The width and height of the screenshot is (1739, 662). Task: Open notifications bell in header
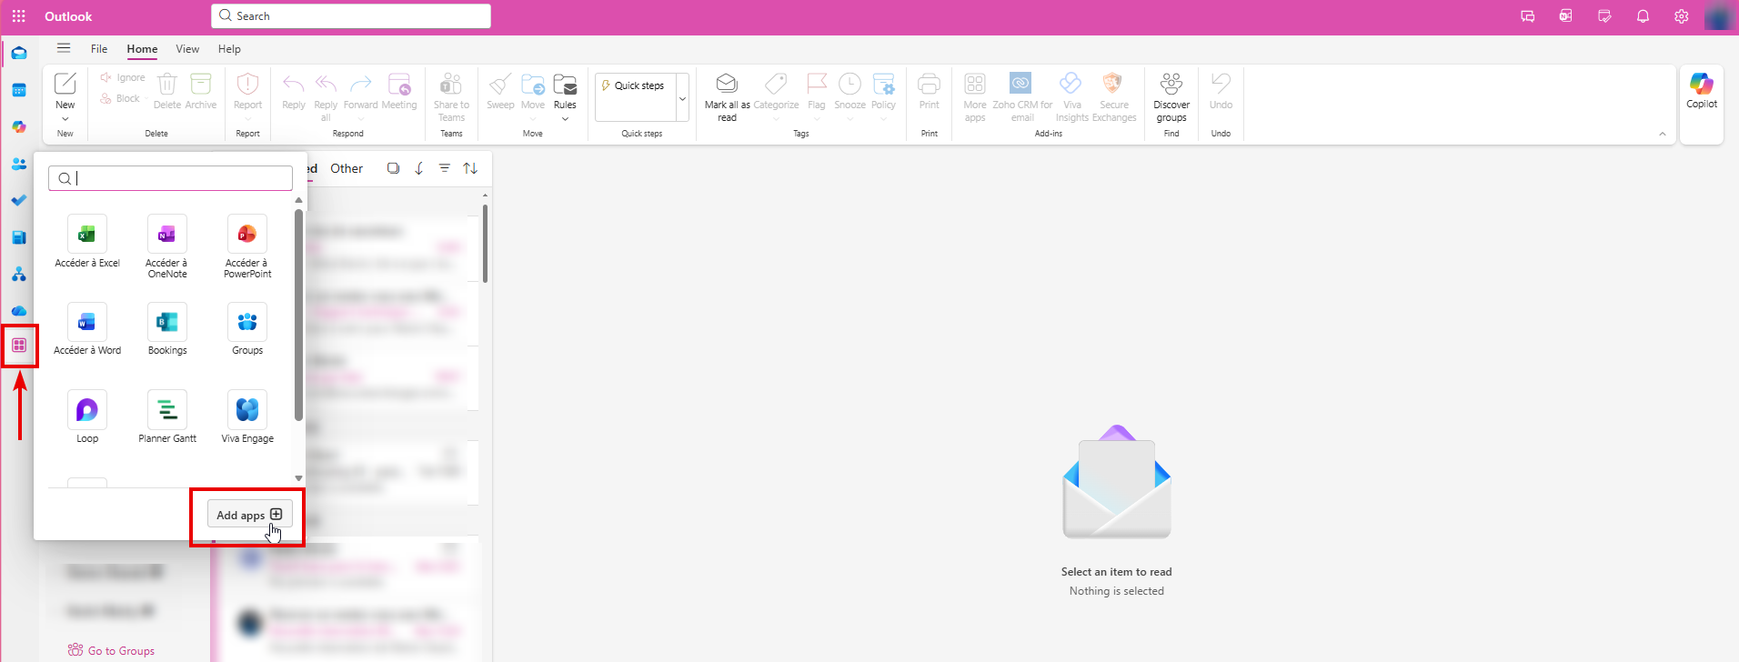(1643, 16)
